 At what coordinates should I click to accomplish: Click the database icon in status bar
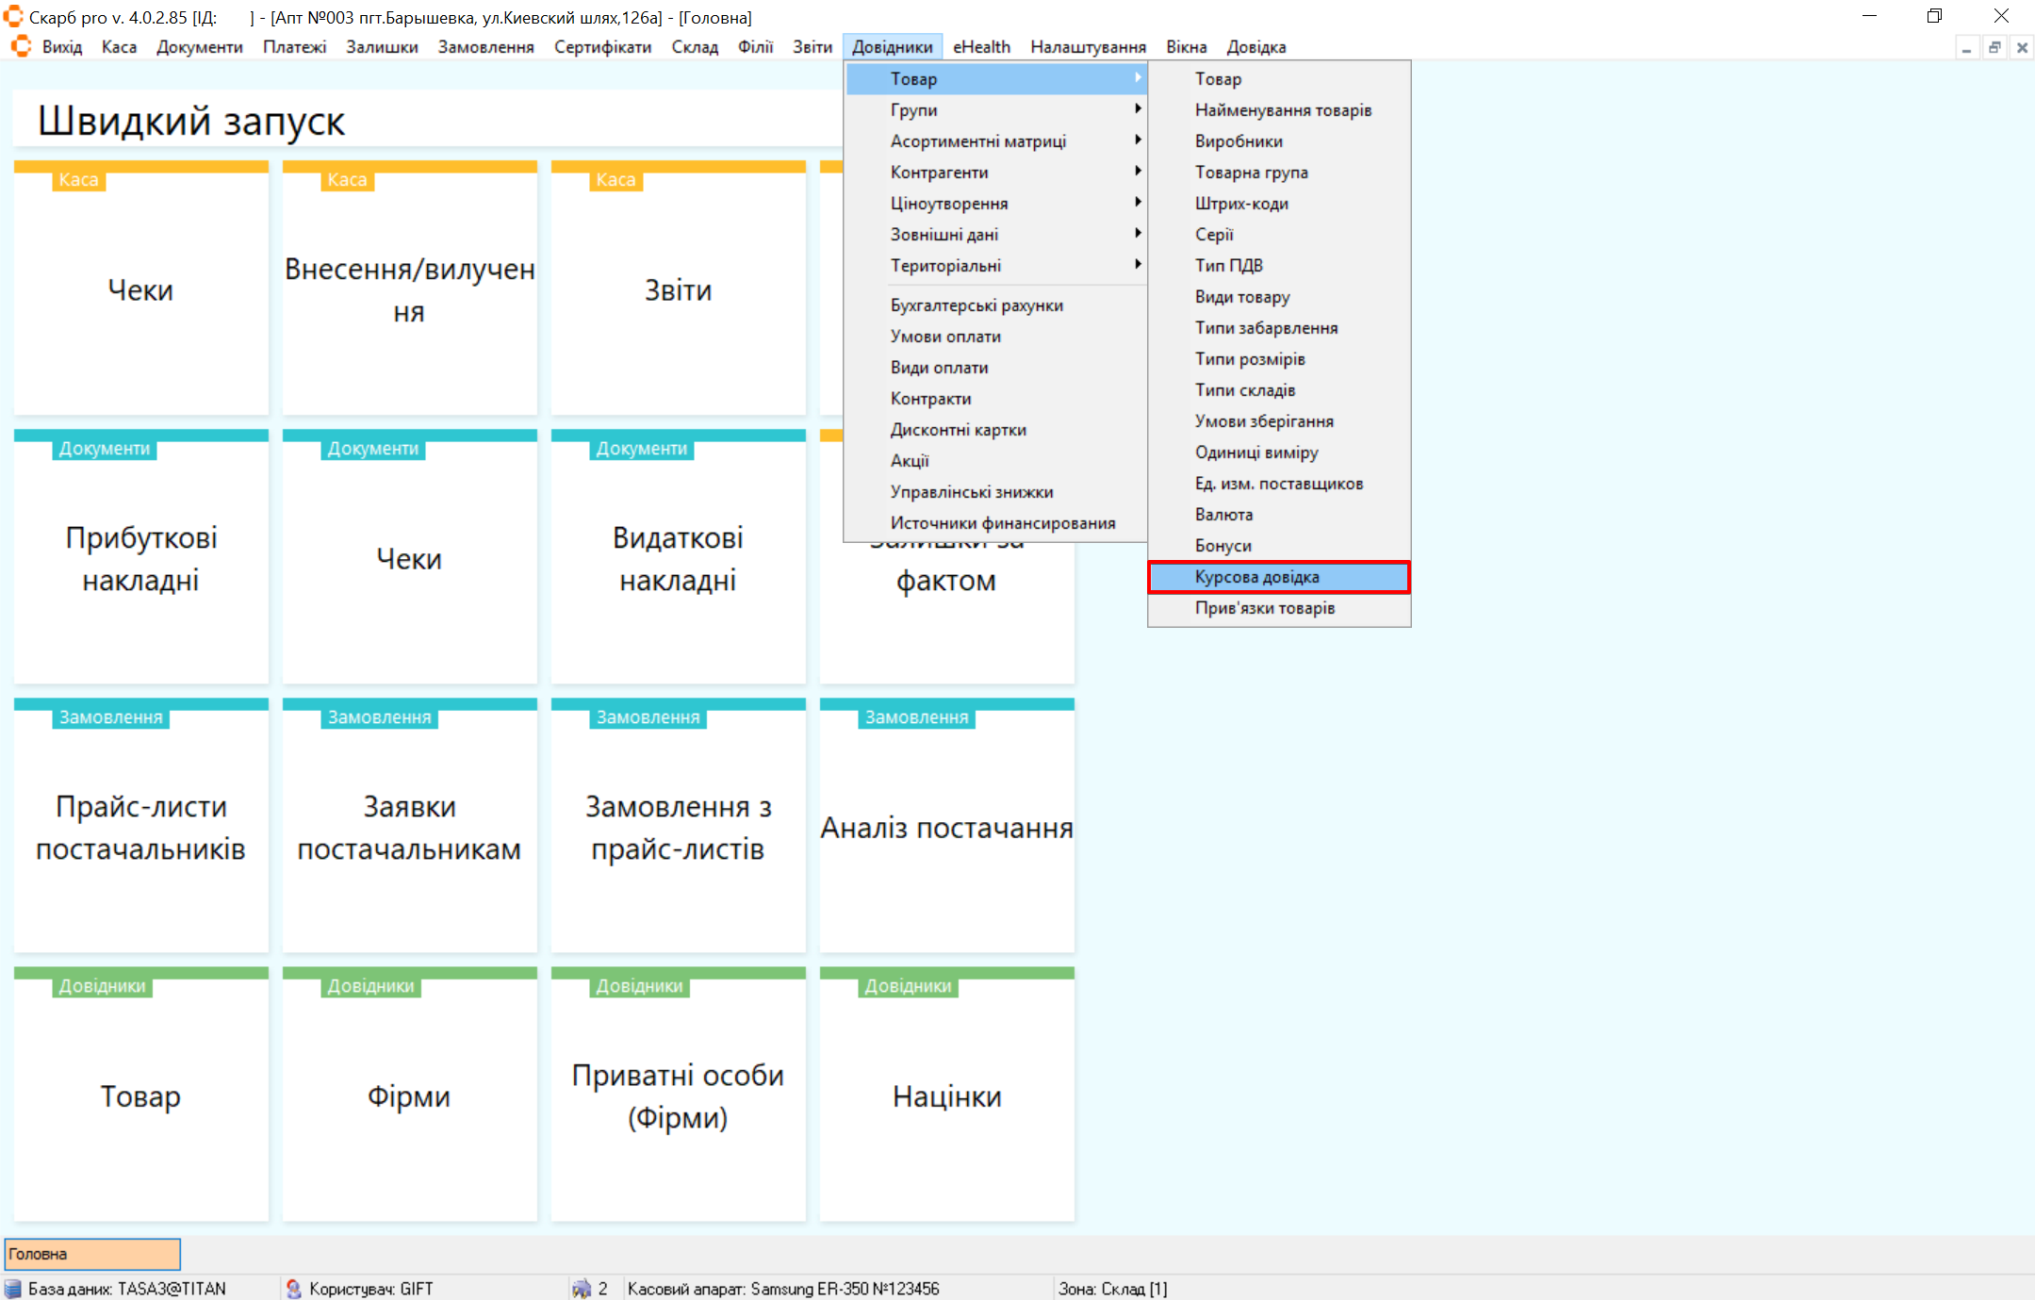coord(13,1289)
